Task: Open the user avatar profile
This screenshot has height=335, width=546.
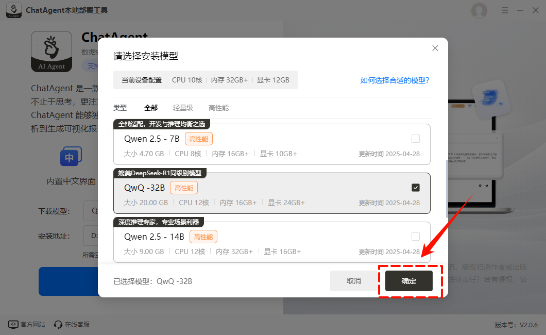Action: [479, 10]
